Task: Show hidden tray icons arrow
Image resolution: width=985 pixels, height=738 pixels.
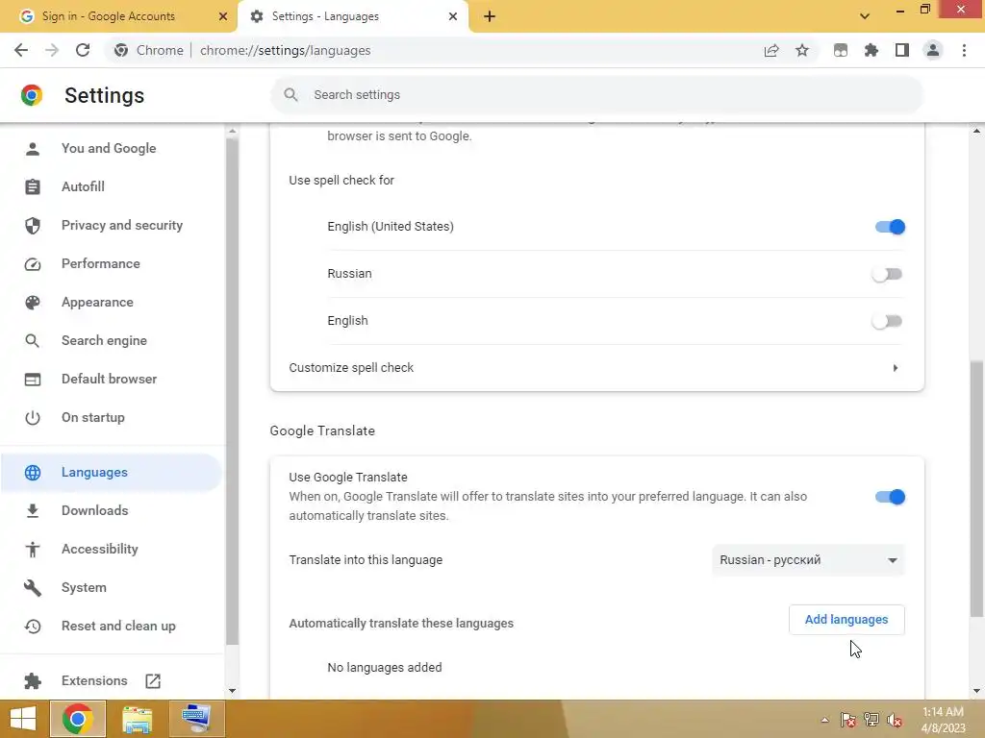Action: (x=824, y=720)
